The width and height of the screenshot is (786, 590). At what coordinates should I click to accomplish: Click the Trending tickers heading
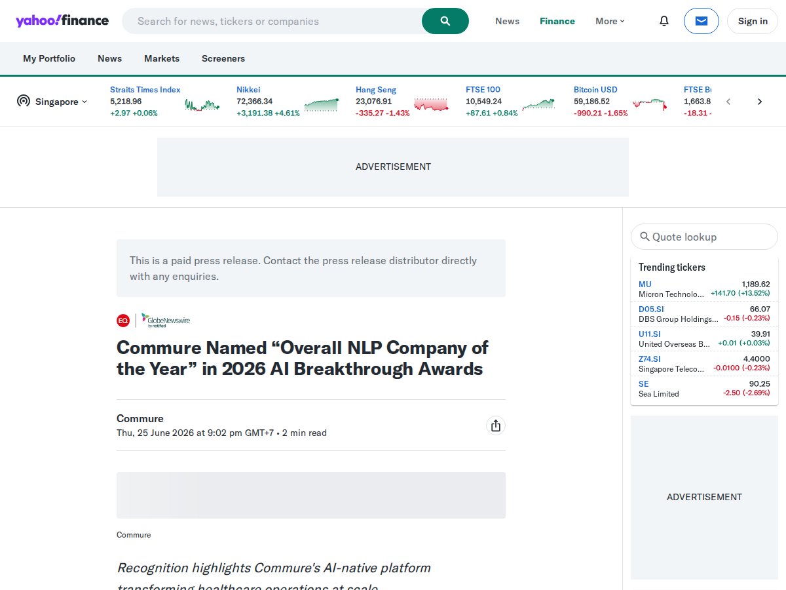pyautogui.click(x=672, y=267)
